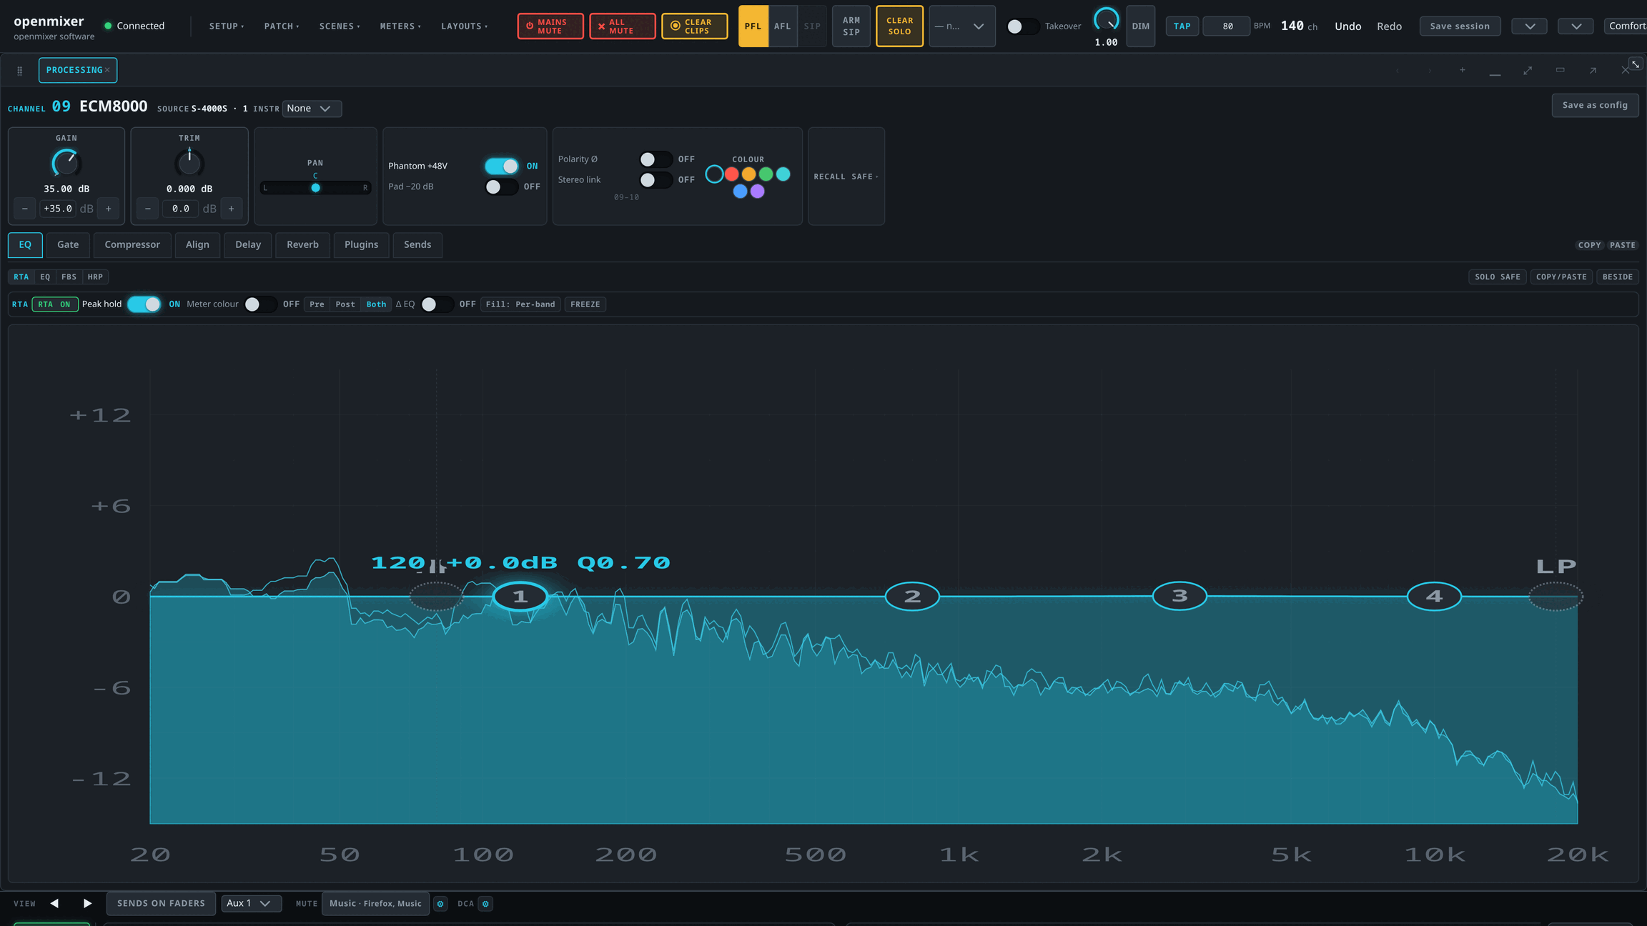Viewport: 1647px width, 926px height.
Task: Increase trim with the plus button
Action: (x=232, y=209)
